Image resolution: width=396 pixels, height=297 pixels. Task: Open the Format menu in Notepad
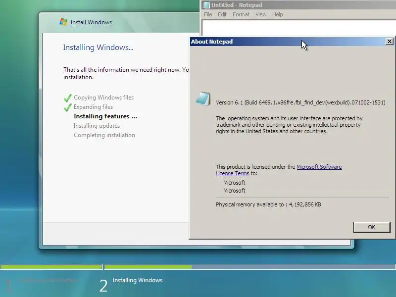pyautogui.click(x=241, y=14)
